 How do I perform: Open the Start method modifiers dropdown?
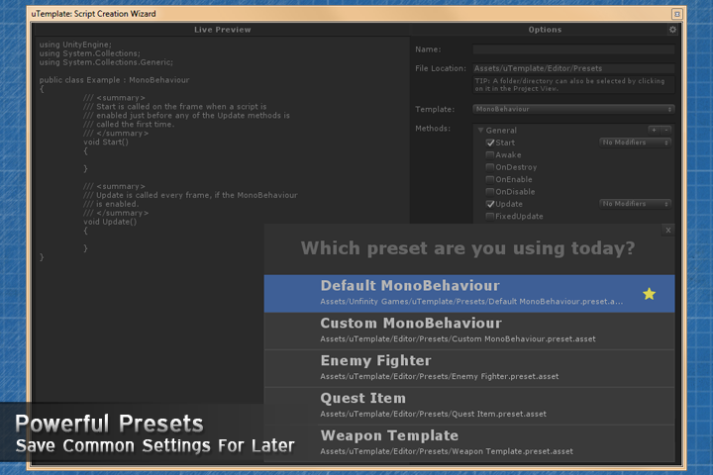[x=637, y=142]
